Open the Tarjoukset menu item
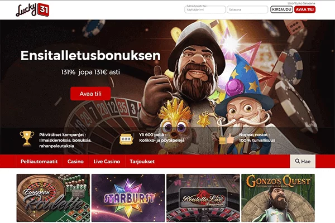 pyautogui.click(x=142, y=161)
